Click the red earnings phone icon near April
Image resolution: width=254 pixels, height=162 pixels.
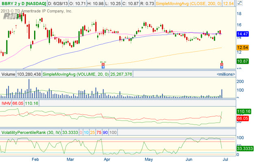(103, 65)
